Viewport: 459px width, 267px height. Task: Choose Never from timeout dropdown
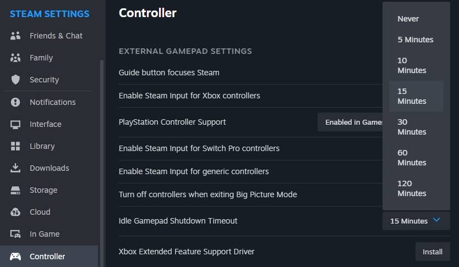tap(408, 19)
